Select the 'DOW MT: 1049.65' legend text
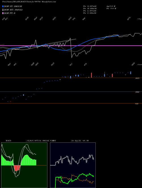Image resolution: width=142 pixels, height=188 pixels. 13,10
